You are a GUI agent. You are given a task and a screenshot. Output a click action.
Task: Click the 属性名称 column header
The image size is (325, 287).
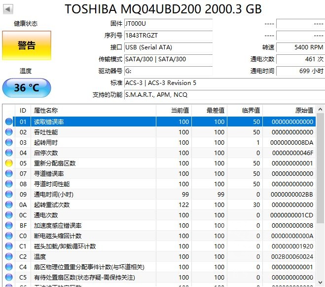(x=93, y=111)
